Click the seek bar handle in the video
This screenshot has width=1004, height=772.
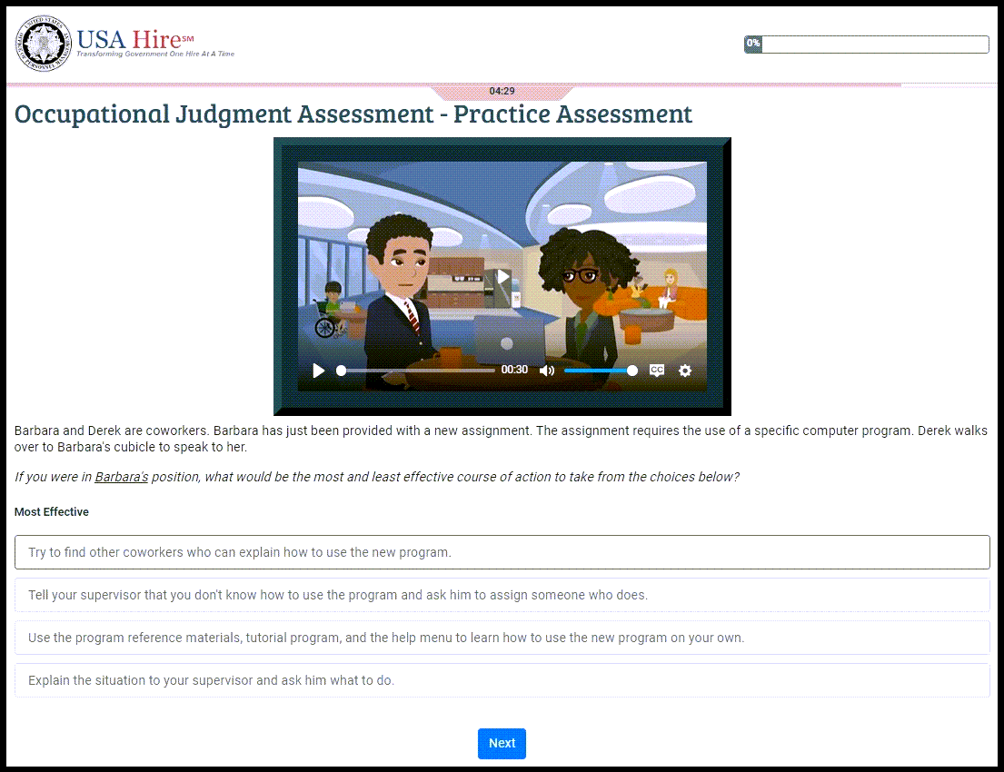(340, 370)
